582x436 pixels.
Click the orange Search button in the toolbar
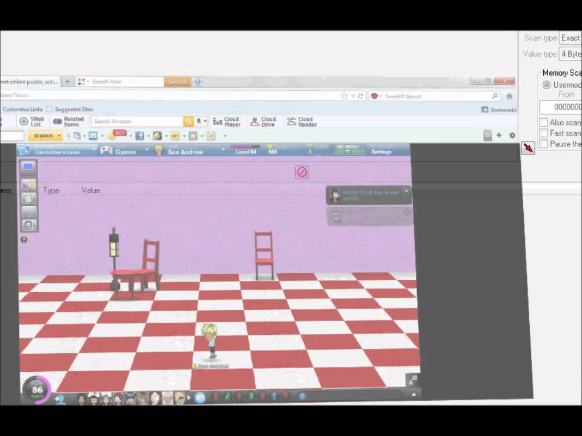[177, 82]
